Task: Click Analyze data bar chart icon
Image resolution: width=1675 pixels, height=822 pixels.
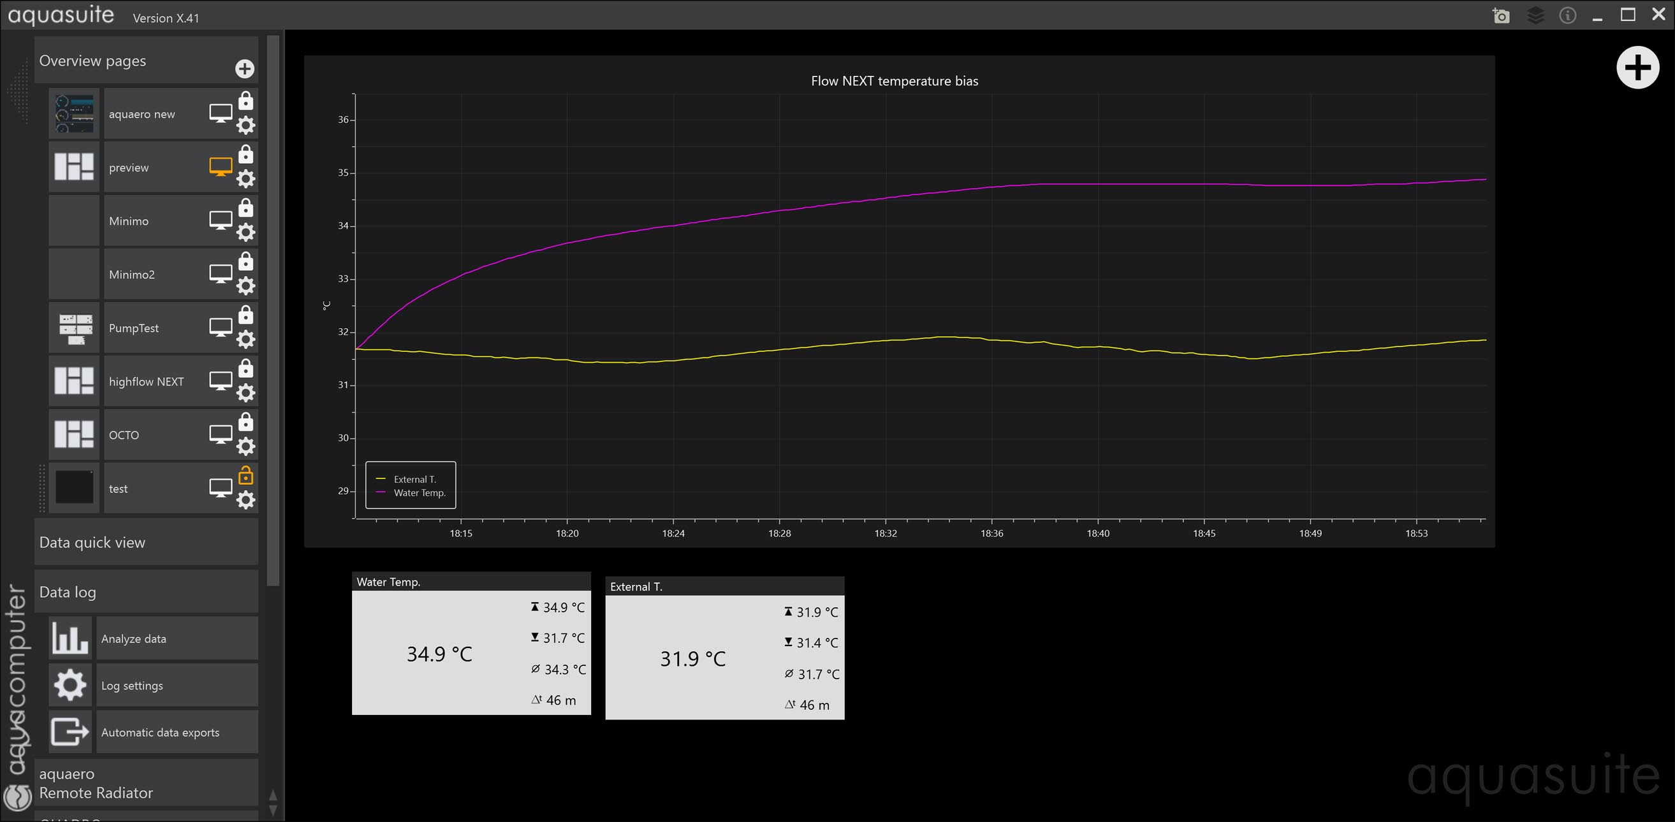Action: (x=69, y=638)
